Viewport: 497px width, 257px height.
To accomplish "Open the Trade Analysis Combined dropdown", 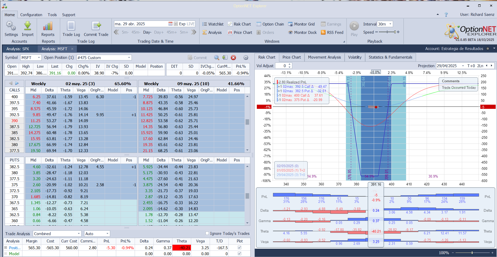I will point(79,234).
